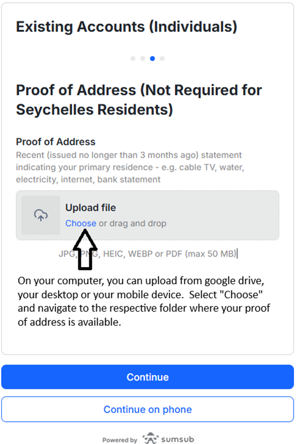Click the Powered by text
The height and width of the screenshot is (444, 297).
(x=120, y=440)
